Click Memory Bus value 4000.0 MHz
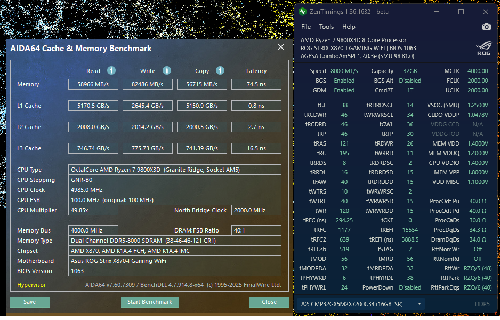The width and height of the screenshot is (500, 320). [x=93, y=230]
